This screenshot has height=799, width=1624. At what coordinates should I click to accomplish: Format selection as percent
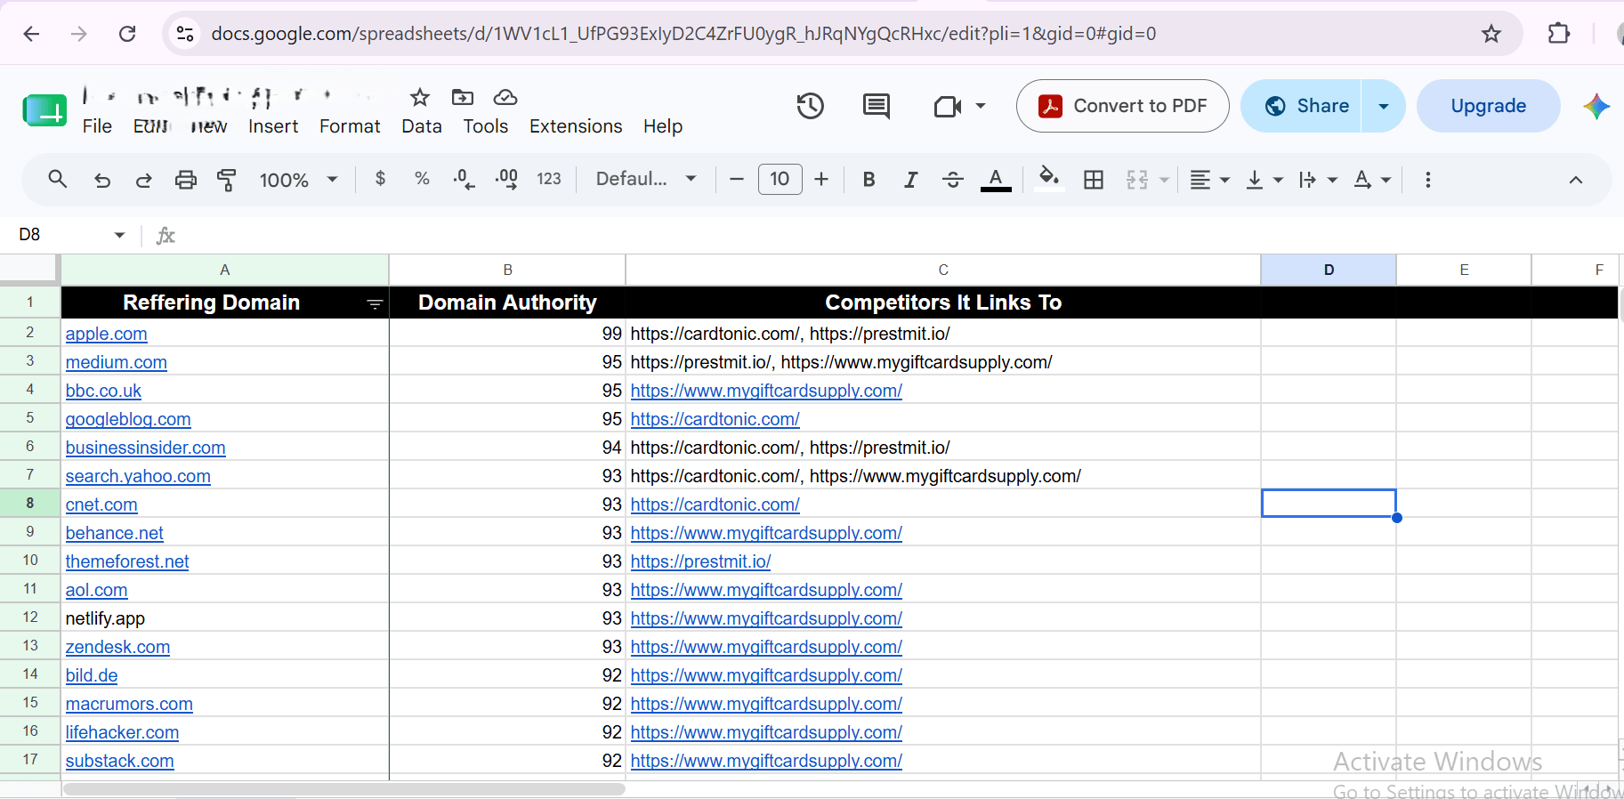[422, 179]
